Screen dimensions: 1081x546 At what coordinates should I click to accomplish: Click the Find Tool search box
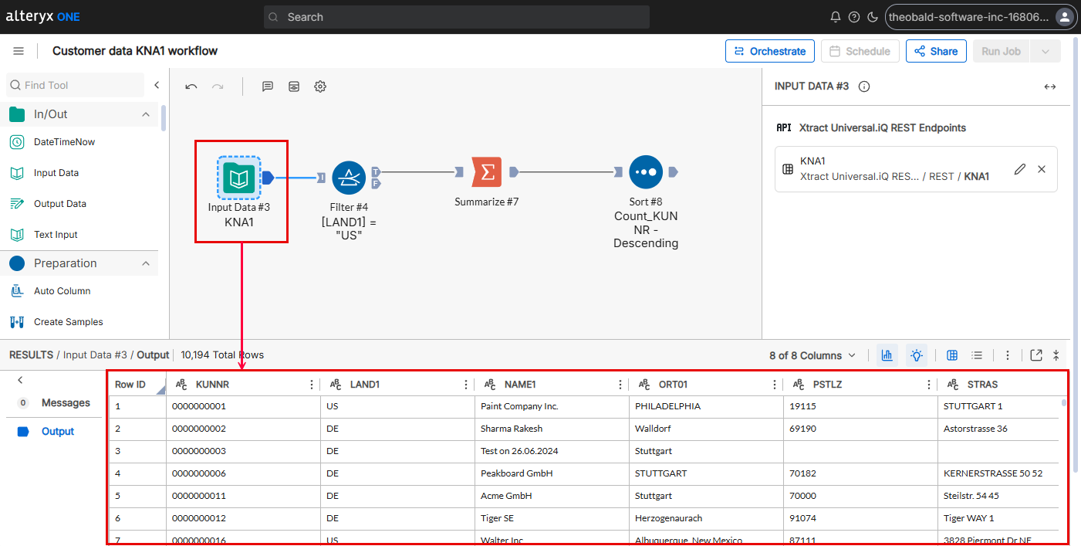coord(75,85)
